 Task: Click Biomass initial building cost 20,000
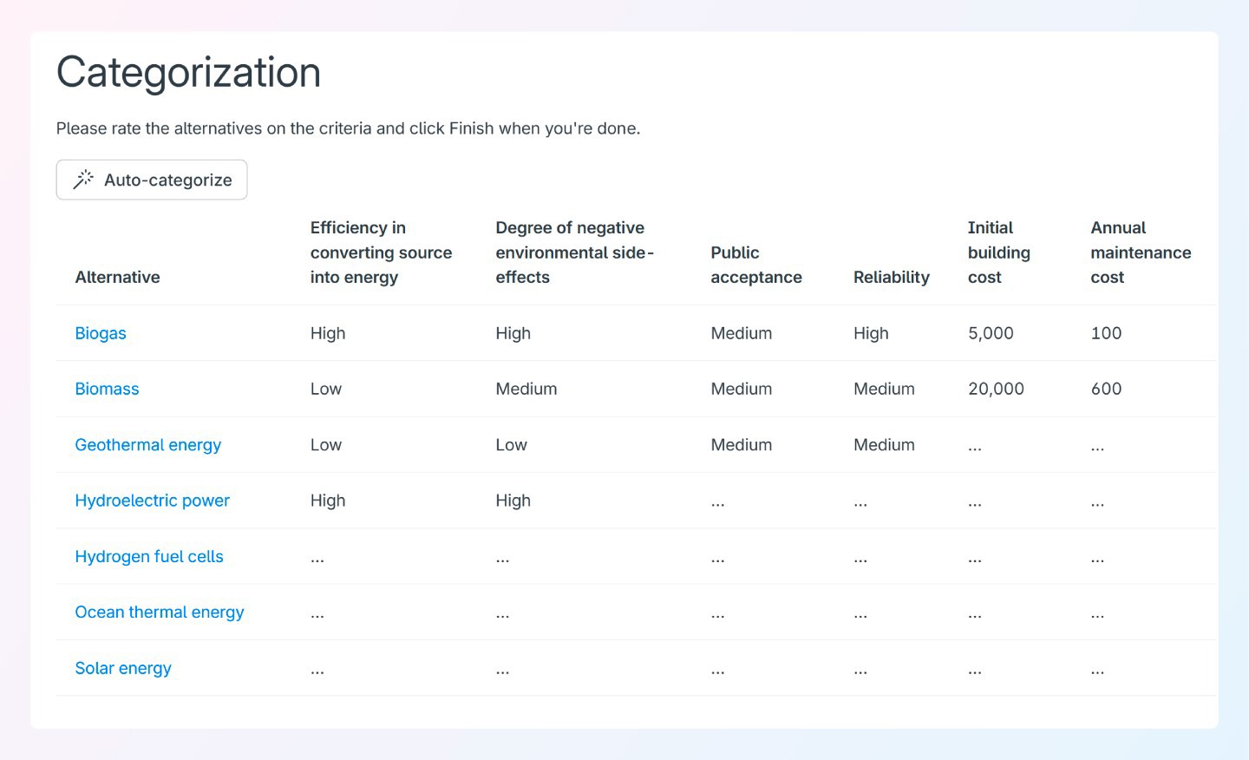996,389
